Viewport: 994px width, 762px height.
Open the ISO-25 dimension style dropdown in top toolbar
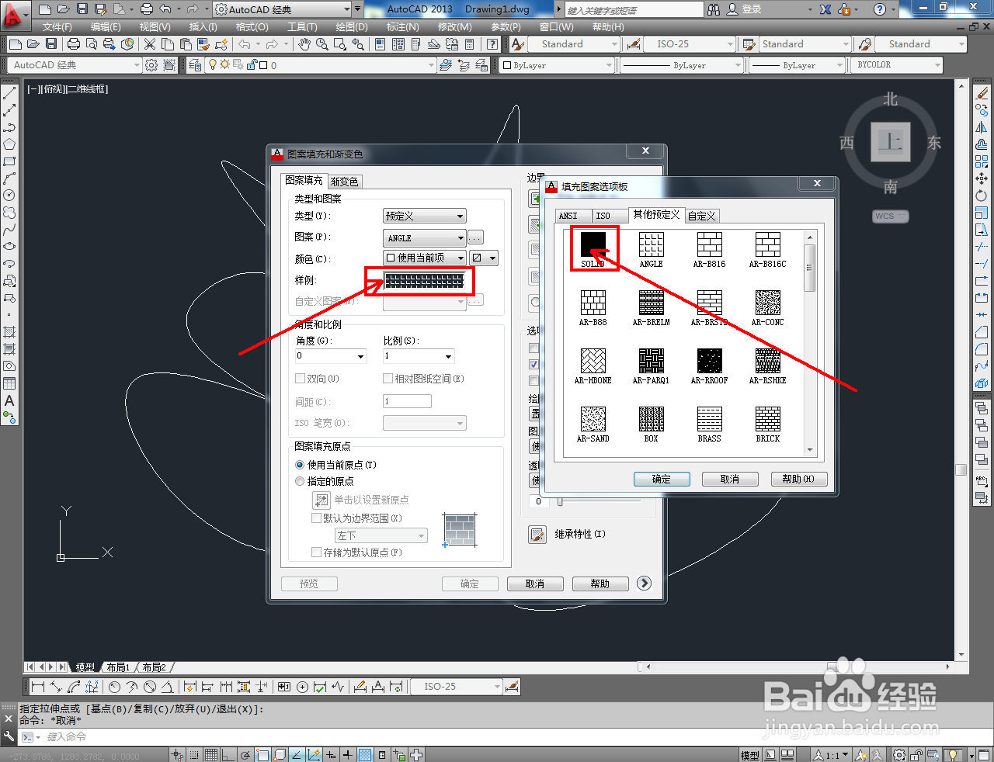(x=690, y=44)
